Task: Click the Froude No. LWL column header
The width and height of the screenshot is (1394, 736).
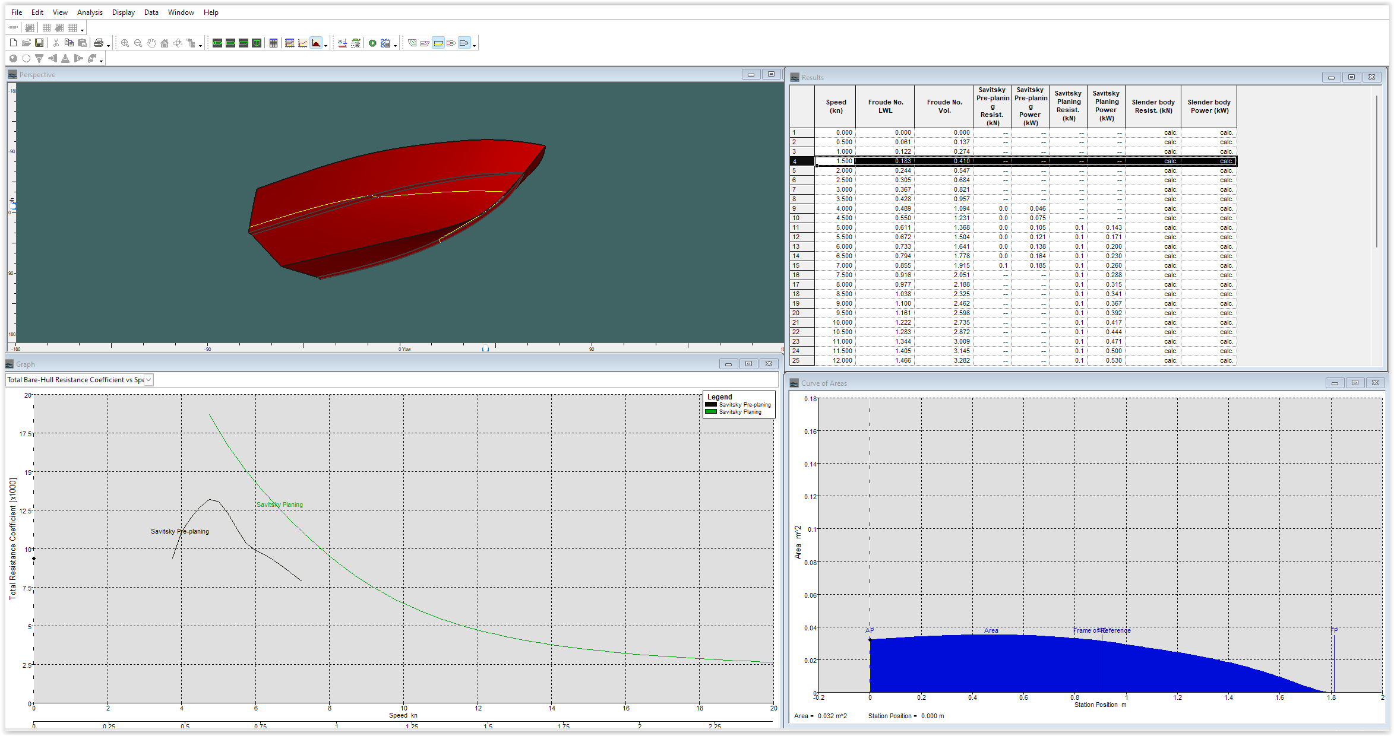Action: pyautogui.click(x=885, y=106)
